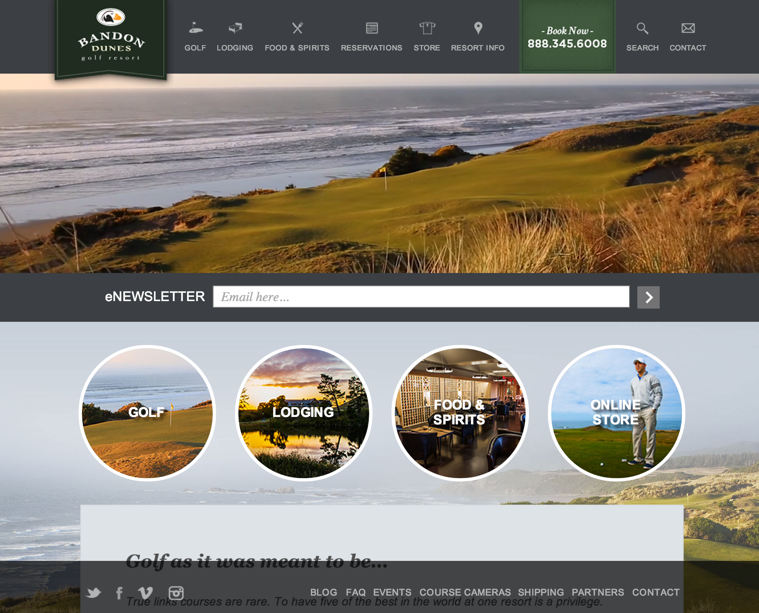
Task: Open the ONLINE STORE circular tile
Action: [617, 413]
